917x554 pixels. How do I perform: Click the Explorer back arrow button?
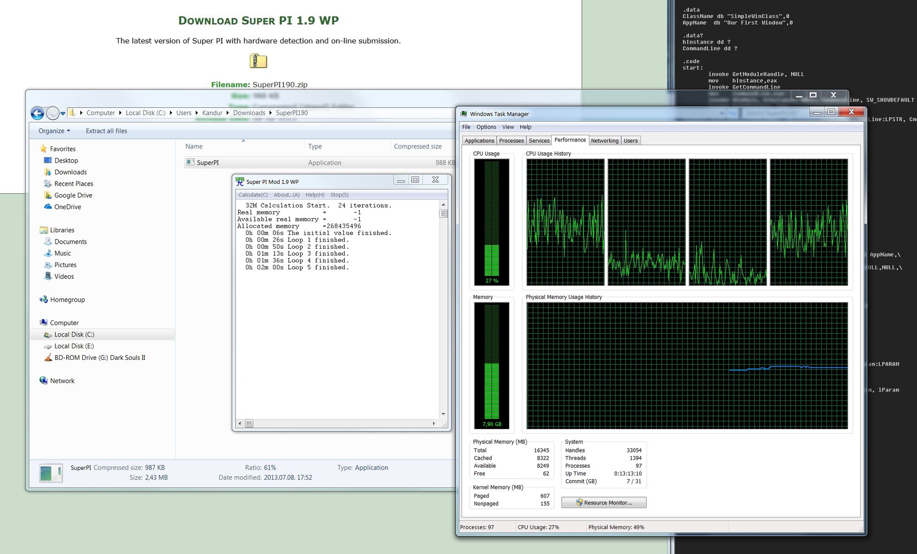38,113
